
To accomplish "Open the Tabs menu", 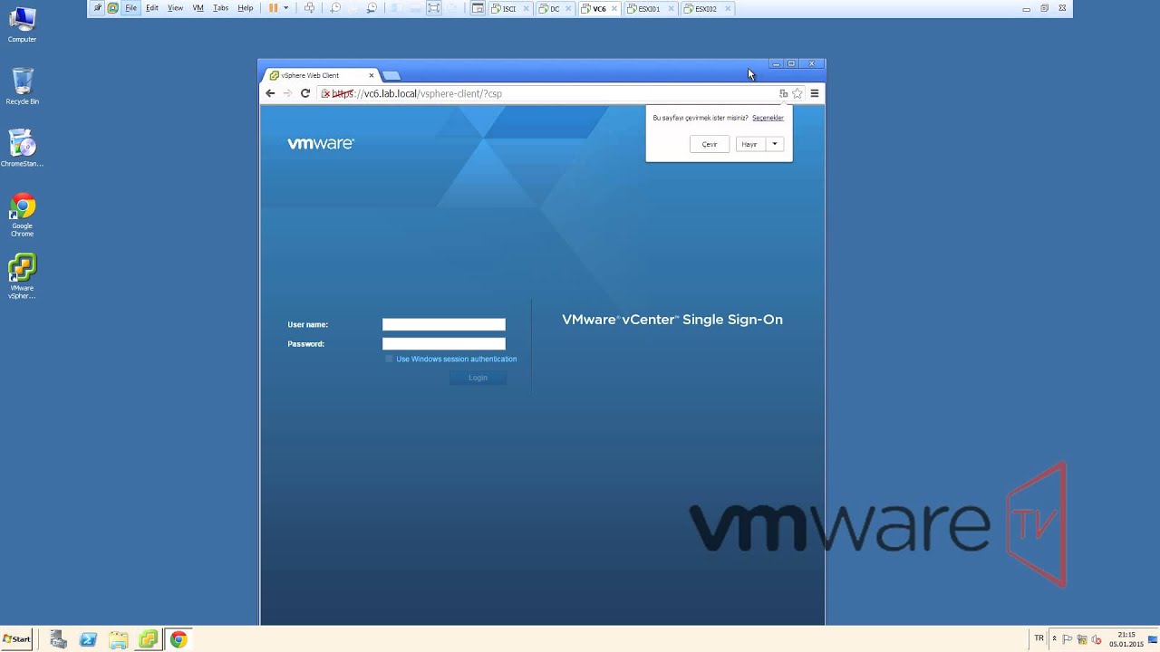I will tap(220, 8).
